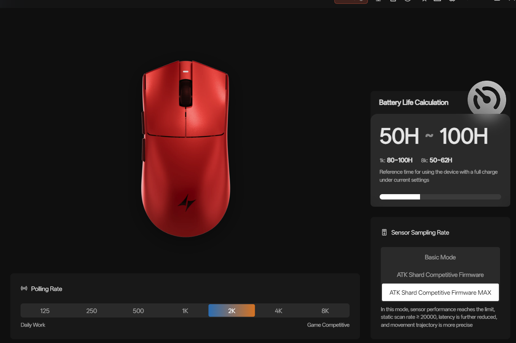Pick the 8K polling rate

(x=325, y=311)
